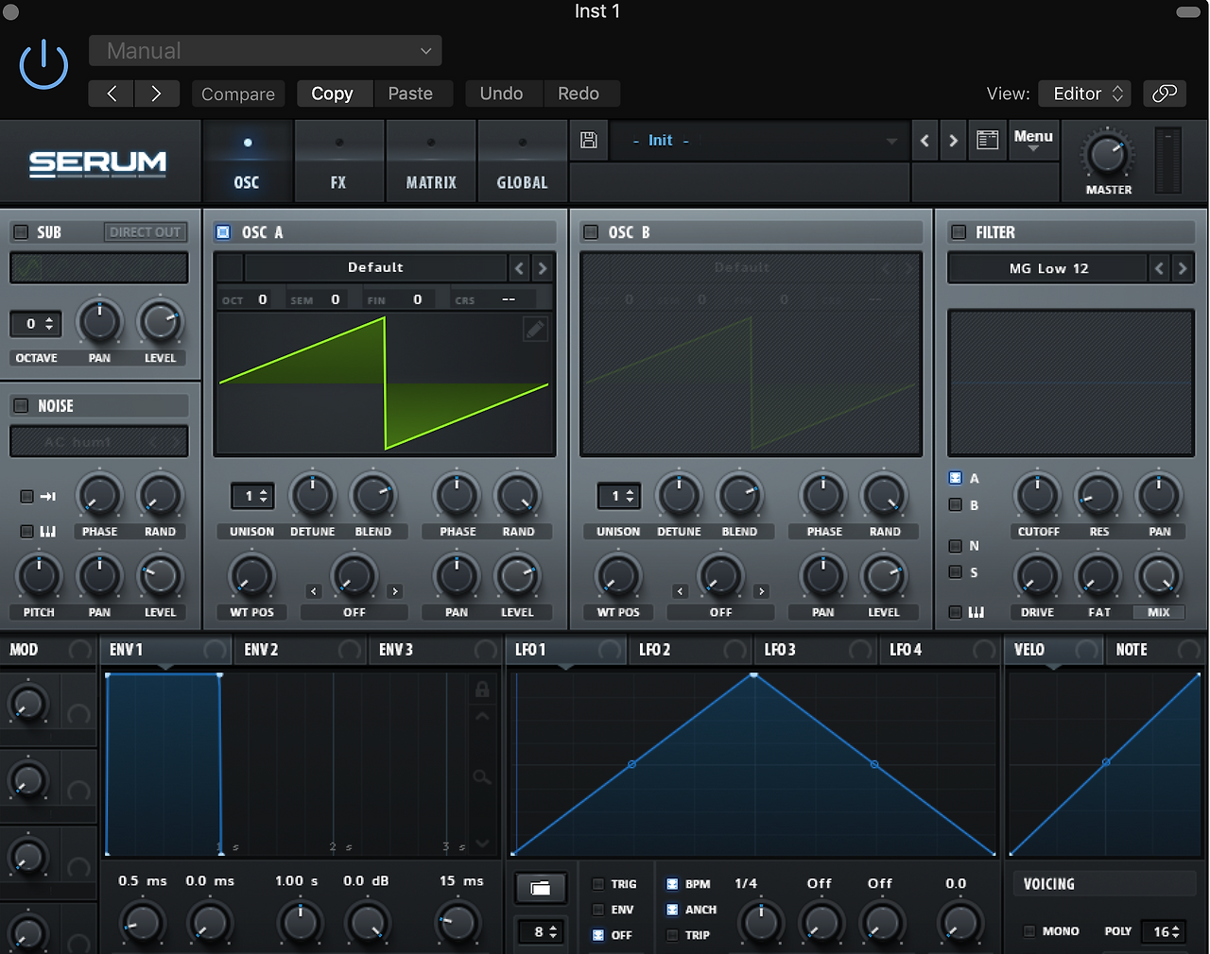Click the OSC A WT POS knob
This screenshot has height=954, width=1210.
[251, 576]
